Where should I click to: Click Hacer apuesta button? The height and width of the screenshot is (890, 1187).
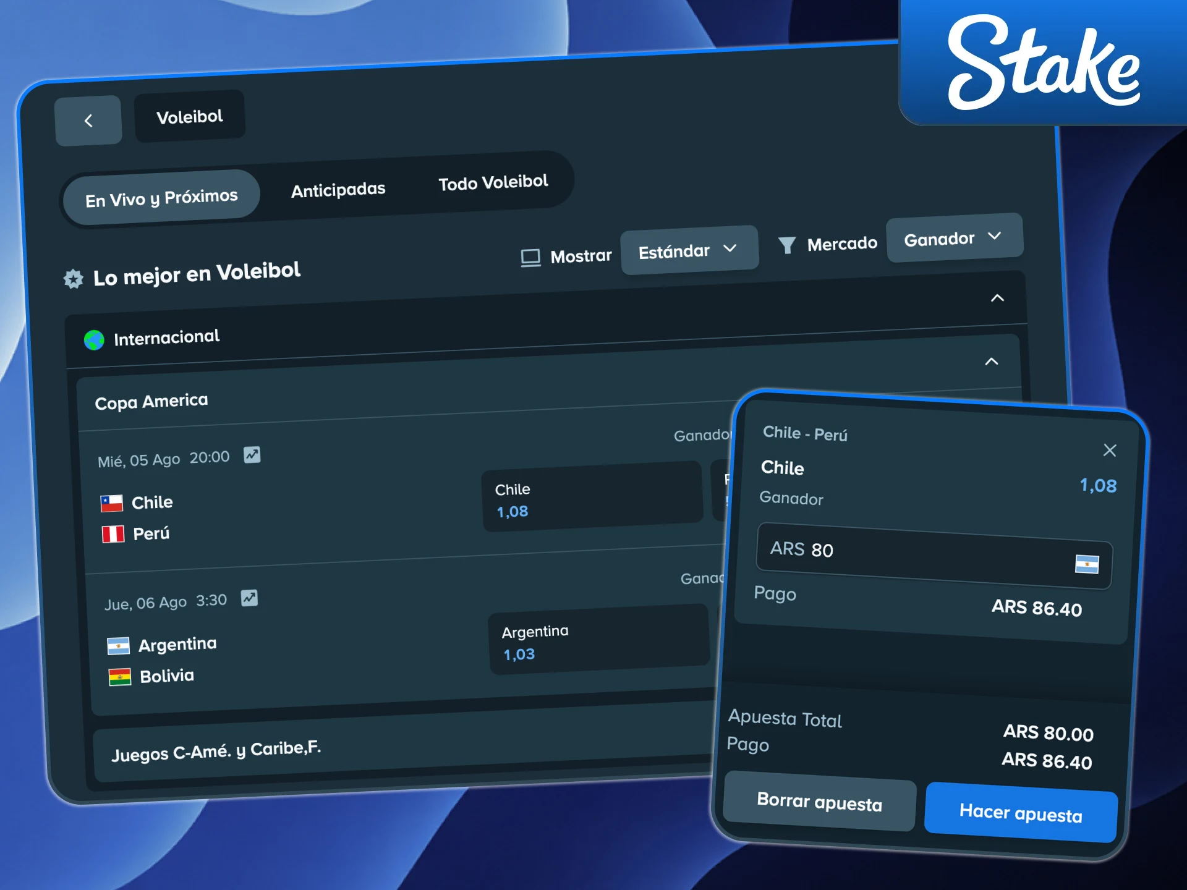1021,813
